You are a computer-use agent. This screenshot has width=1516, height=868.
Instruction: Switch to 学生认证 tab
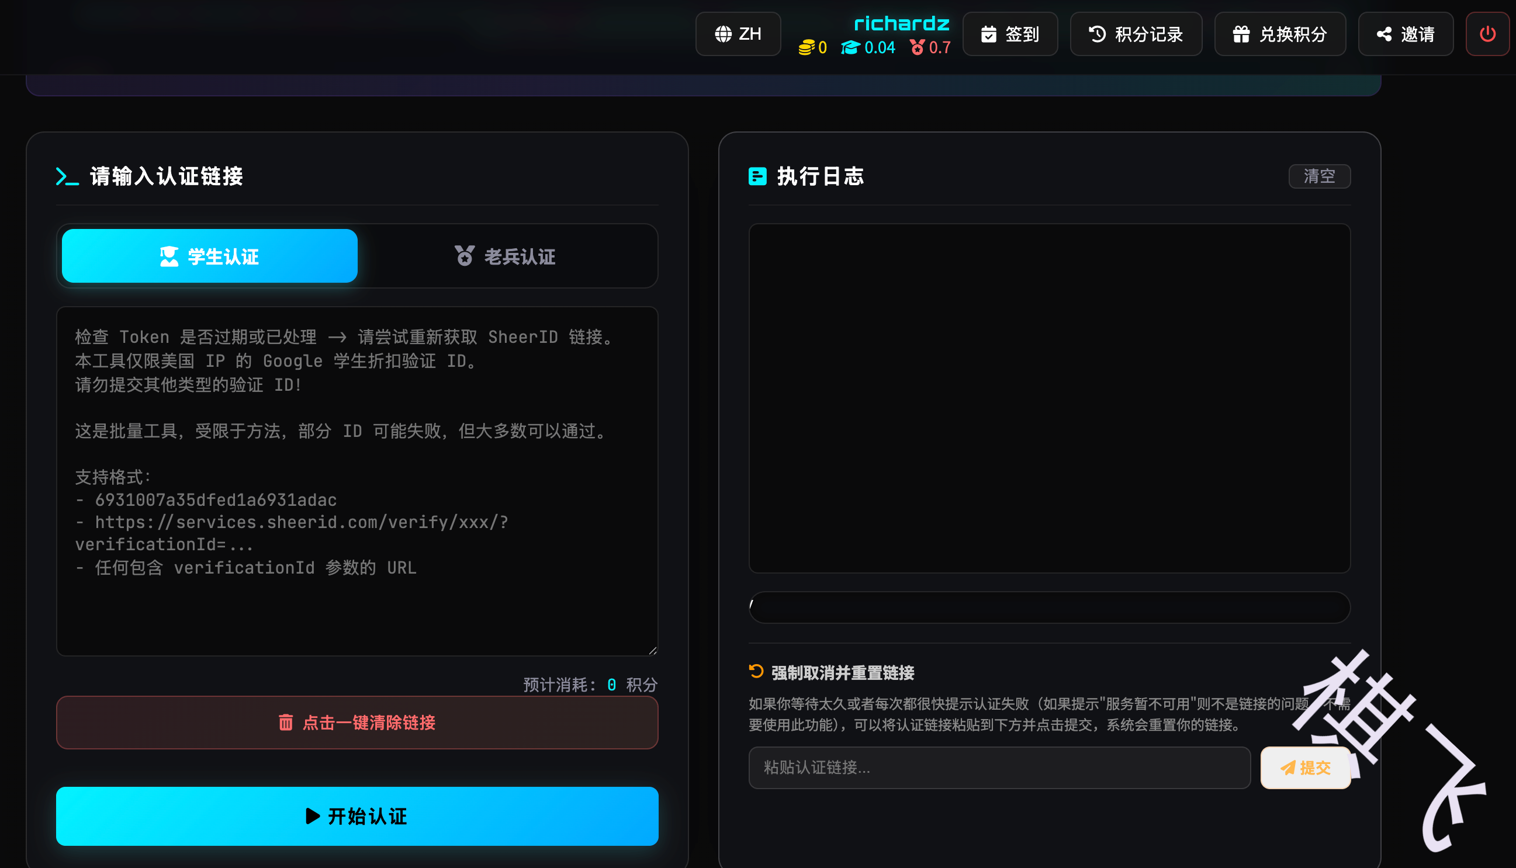coord(209,256)
